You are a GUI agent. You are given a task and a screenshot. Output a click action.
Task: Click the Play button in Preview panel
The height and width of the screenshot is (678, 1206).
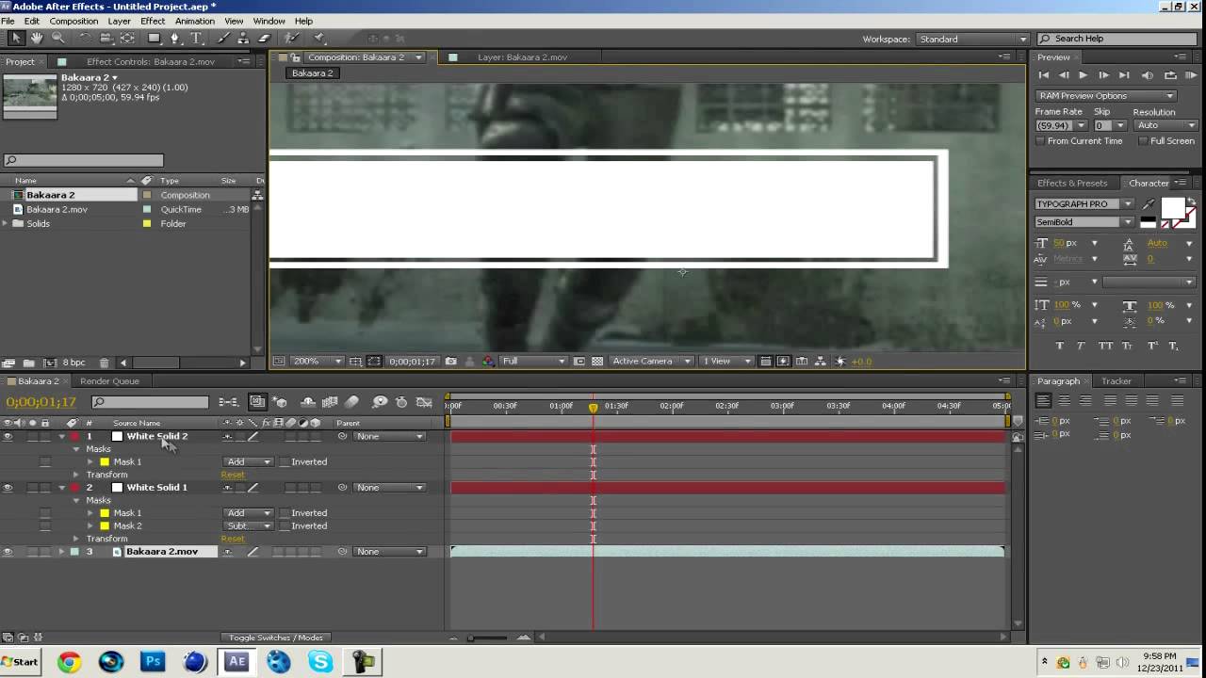click(1084, 75)
